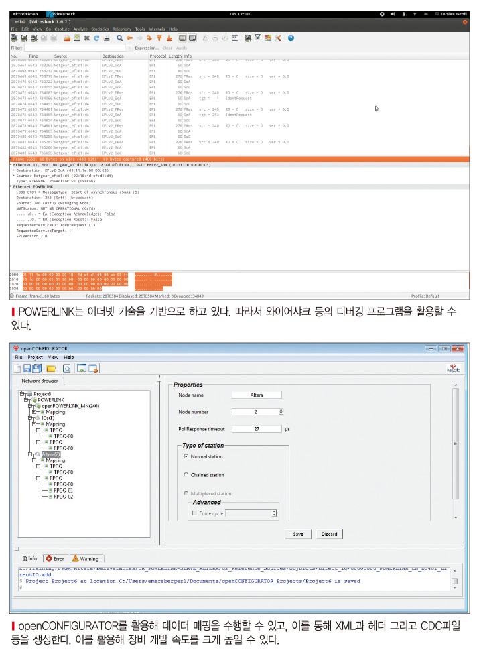The height and width of the screenshot is (654, 477).
Task: Select the Network Browser tab
Action: tap(40, 381)
